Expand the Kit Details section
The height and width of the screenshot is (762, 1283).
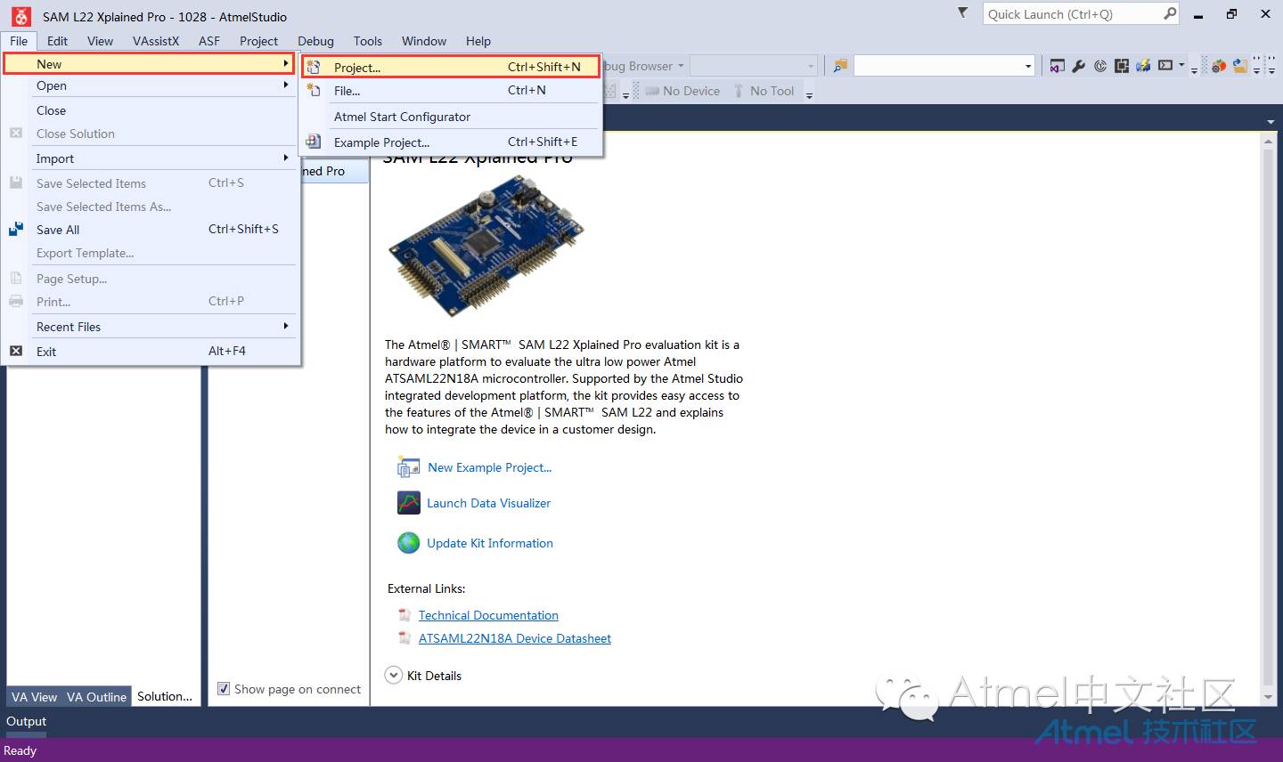click(x=394, y=676)
